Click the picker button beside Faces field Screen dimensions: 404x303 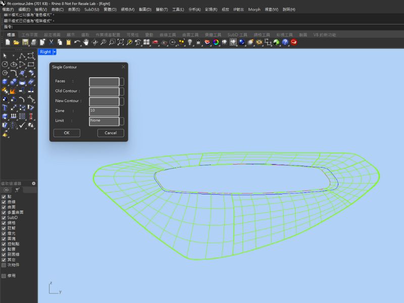[x=122, y=81]
